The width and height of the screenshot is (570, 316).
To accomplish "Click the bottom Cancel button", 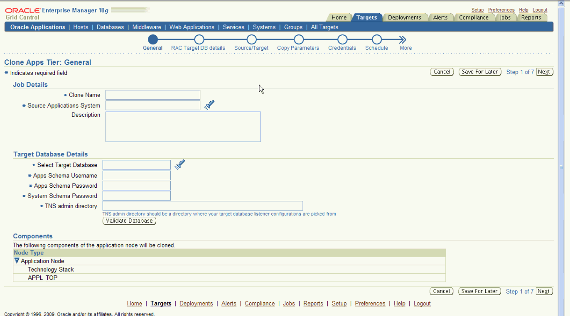I will [441, 291].
